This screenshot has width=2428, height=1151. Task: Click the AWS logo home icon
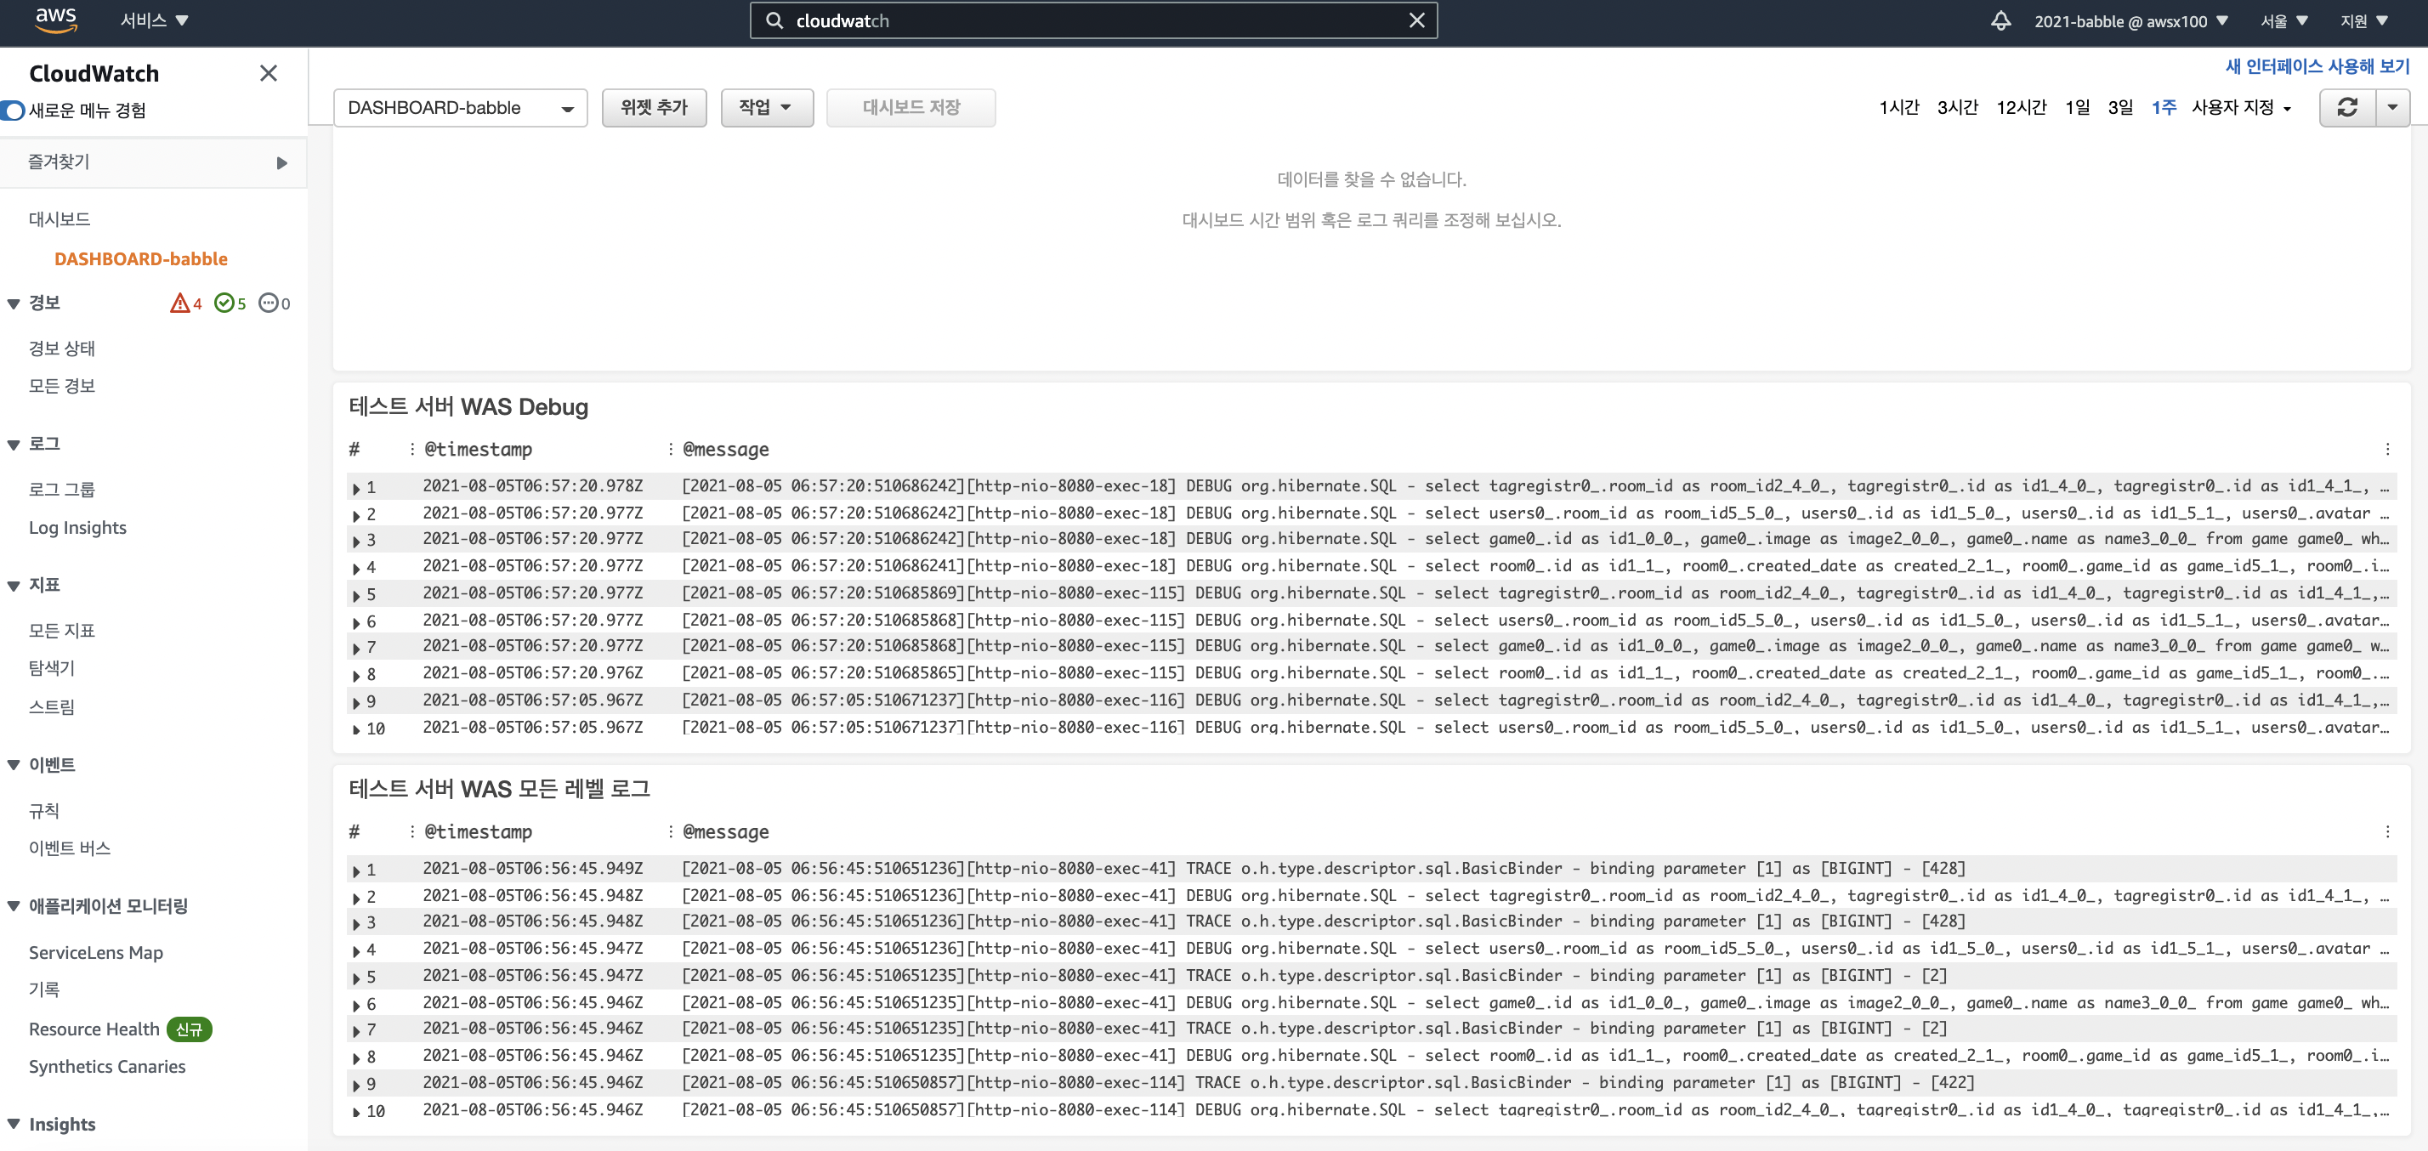click(55, 20)
